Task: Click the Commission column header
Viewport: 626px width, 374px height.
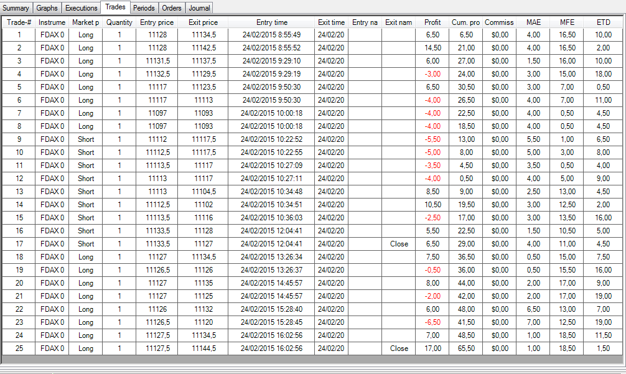Action: click(x=499, y=22)
